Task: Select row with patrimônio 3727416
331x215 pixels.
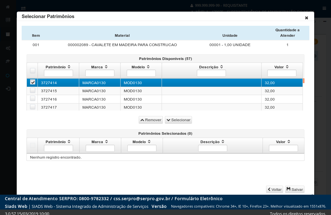Action: pos(165,99)
